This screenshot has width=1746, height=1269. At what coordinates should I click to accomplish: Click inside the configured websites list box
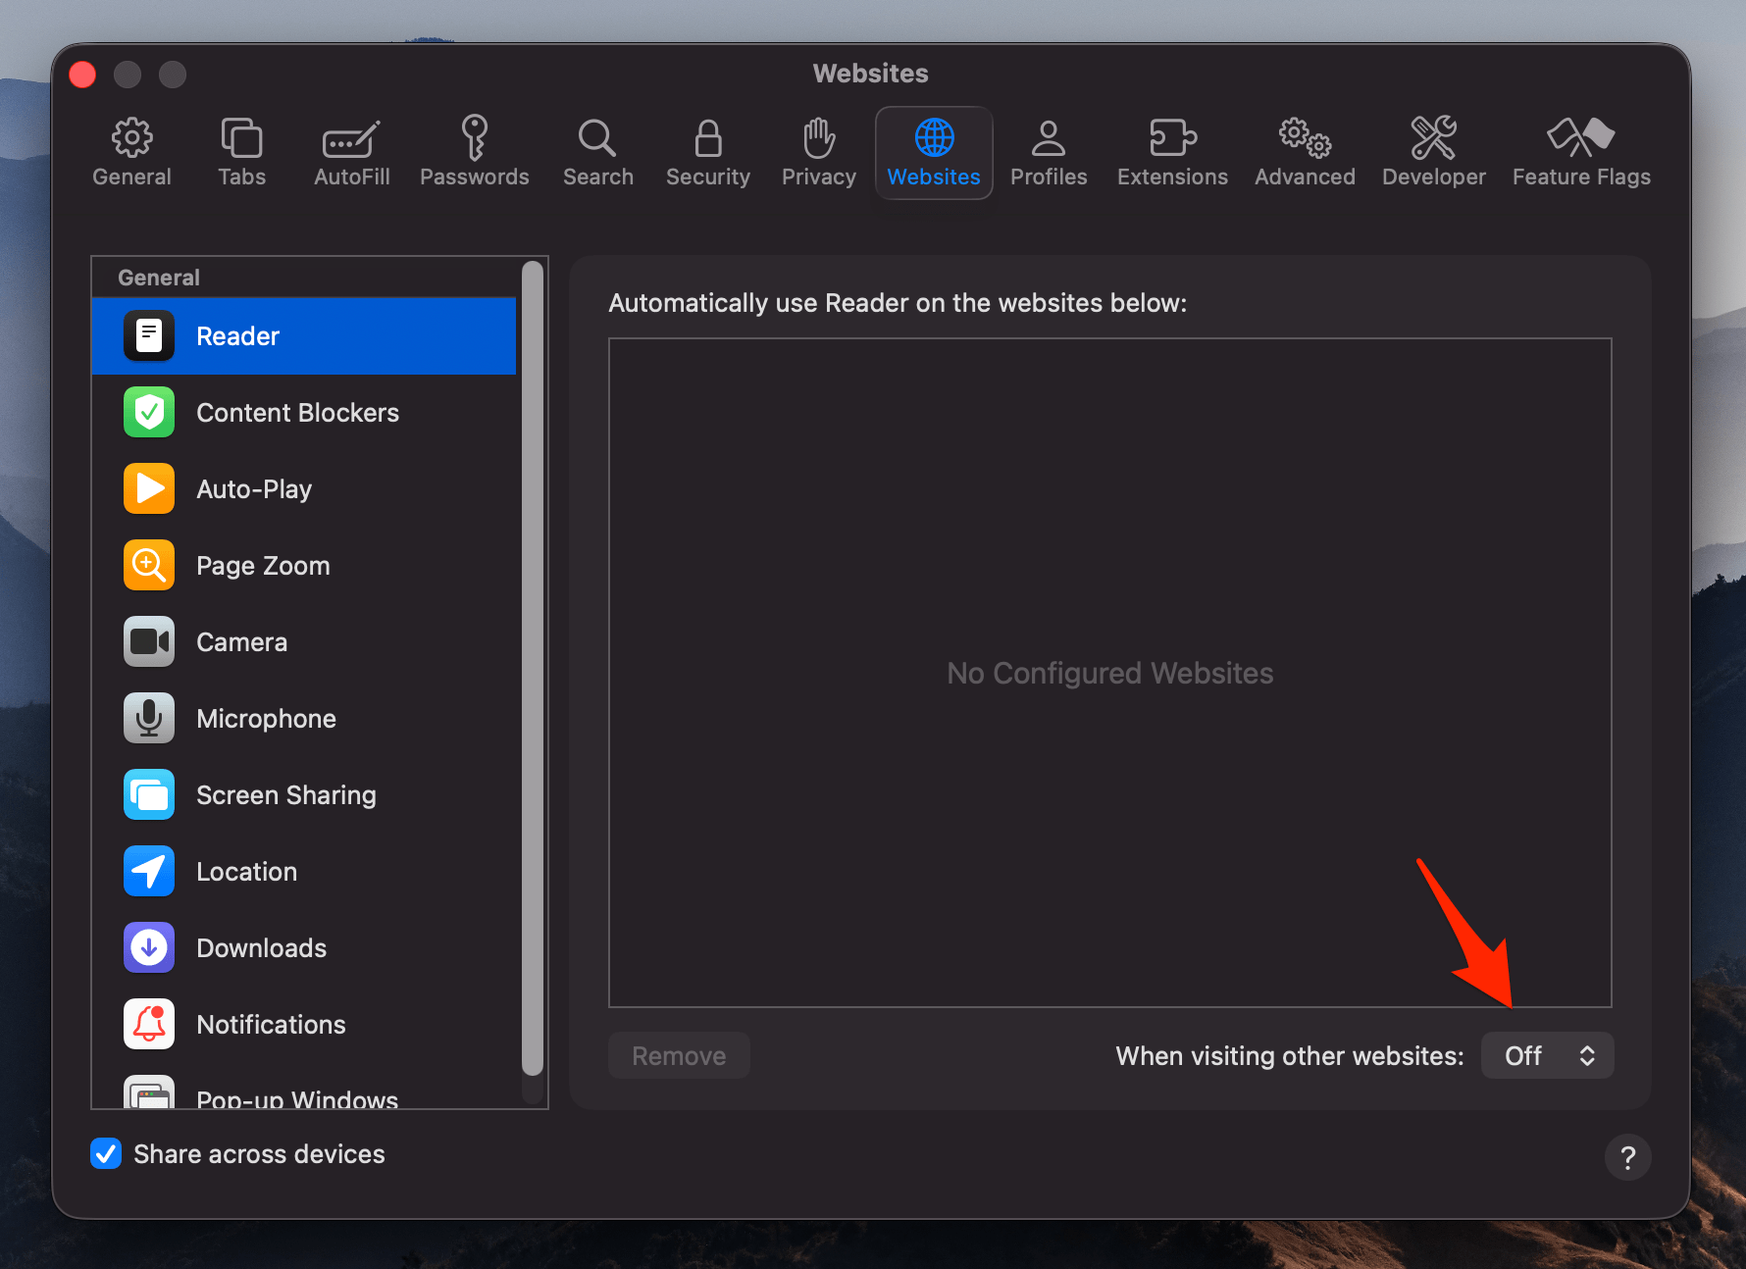pos(1109,673)
